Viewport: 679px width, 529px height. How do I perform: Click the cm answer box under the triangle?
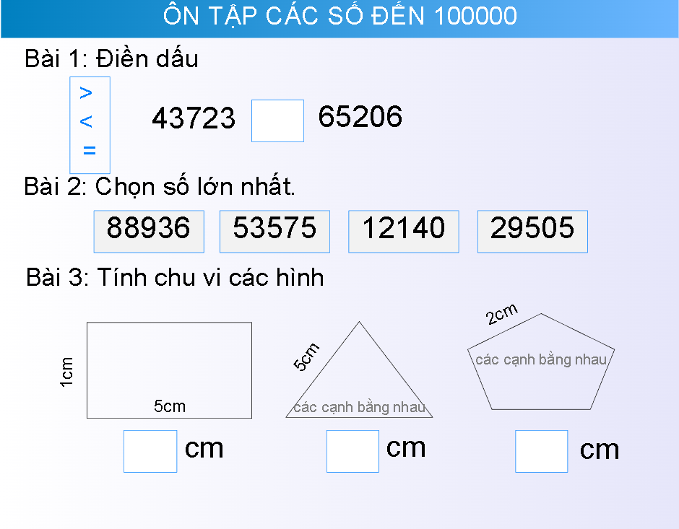(x=352, y=450)
